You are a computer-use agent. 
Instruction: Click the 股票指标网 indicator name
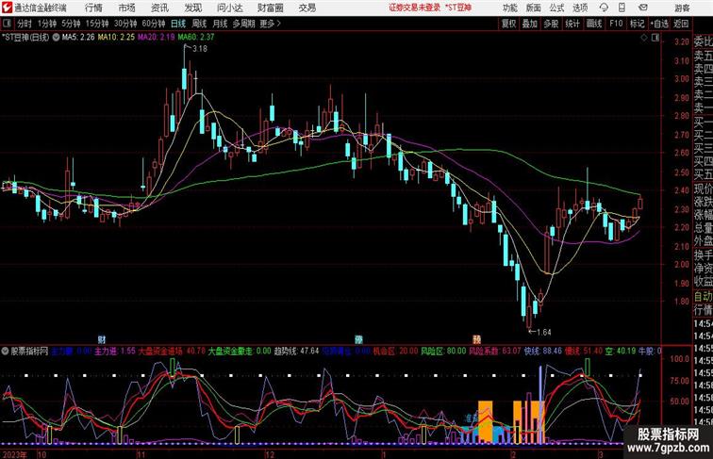29,351
